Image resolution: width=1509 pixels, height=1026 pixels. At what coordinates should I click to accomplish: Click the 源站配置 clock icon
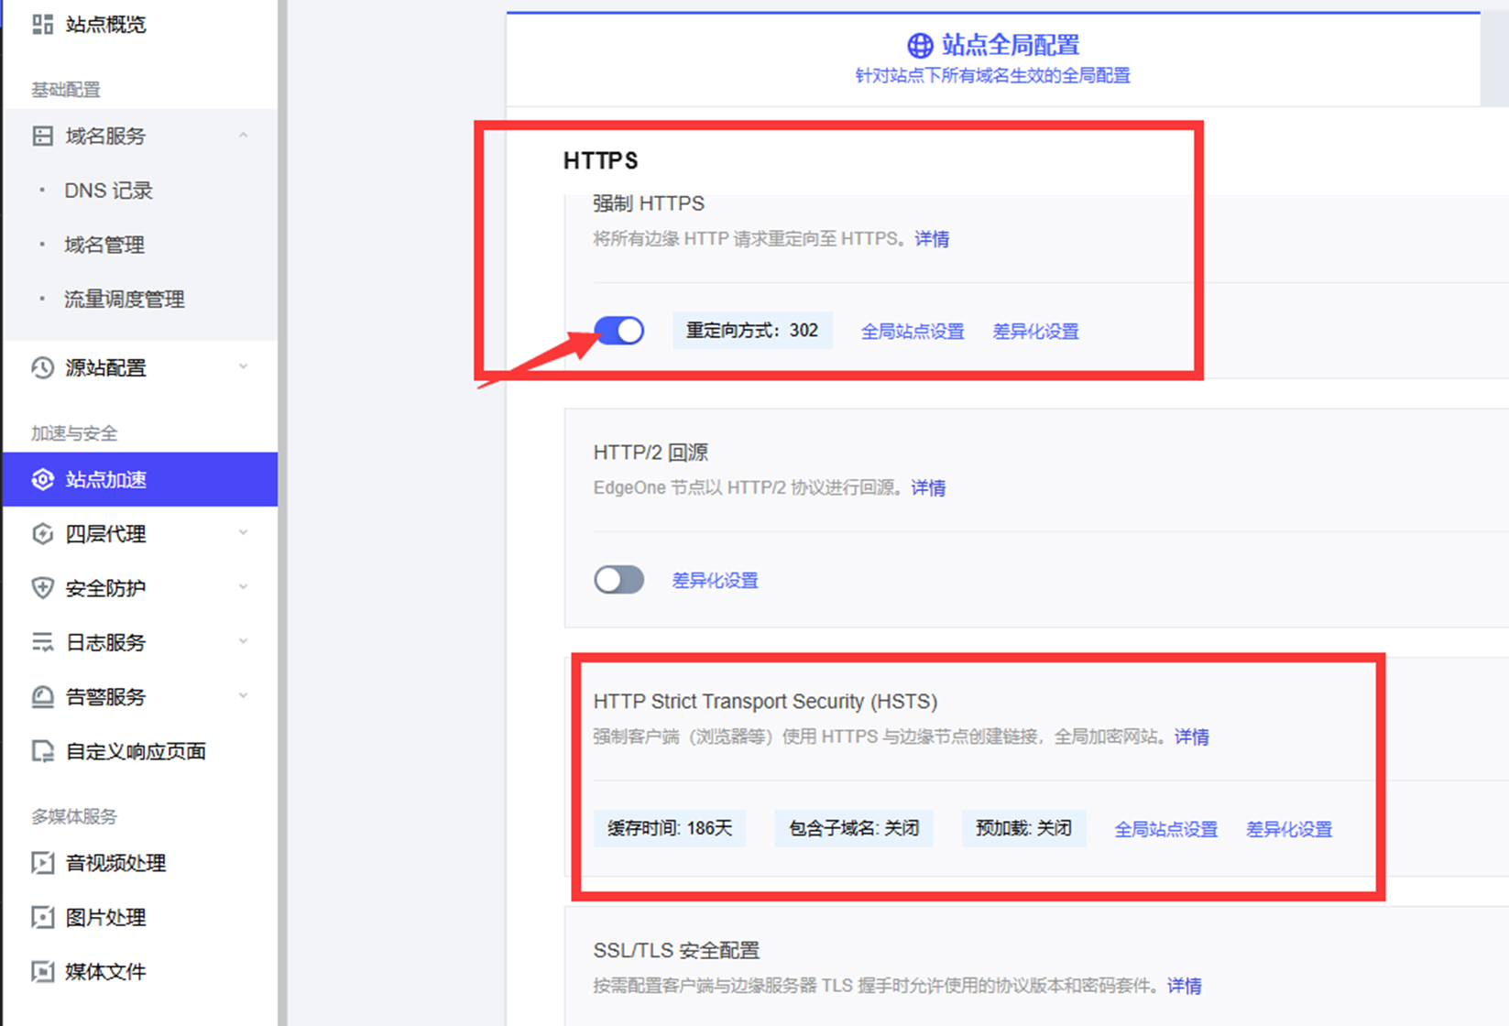[42, 368]
